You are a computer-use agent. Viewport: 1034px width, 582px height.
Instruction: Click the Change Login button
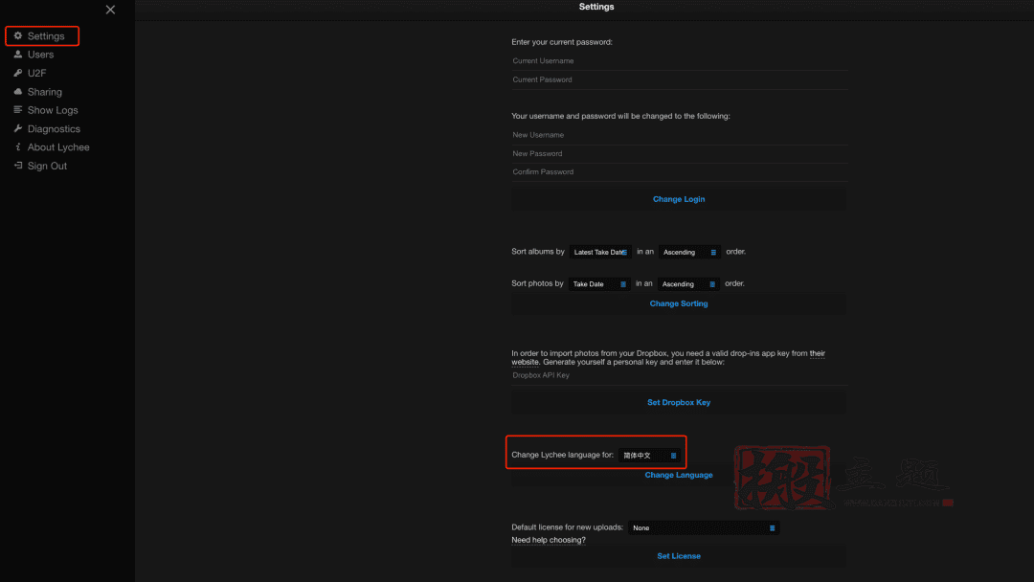tap(679, 199)
